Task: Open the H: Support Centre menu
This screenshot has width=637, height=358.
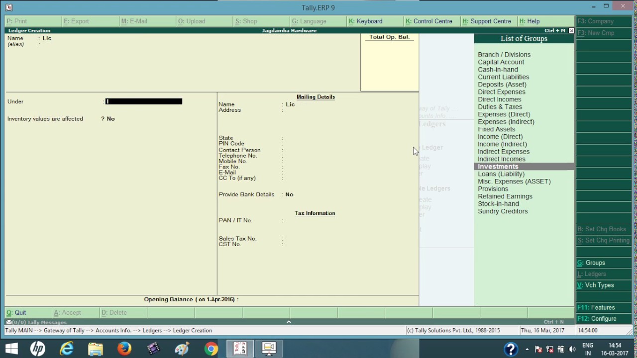Action: 489,21
